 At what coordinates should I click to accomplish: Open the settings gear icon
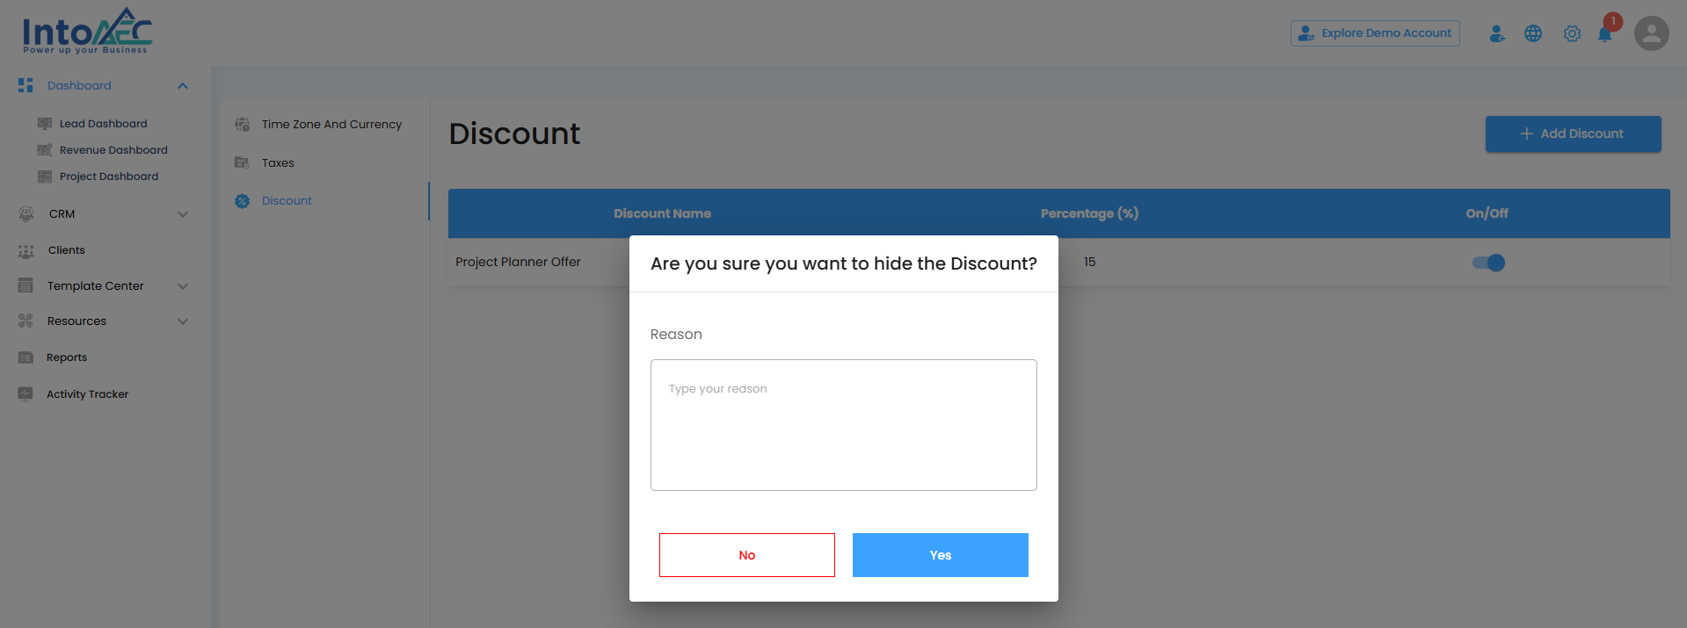pyautogui.click(x=1572, y=33)
